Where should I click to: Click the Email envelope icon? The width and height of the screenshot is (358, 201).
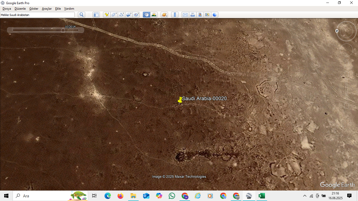coord(185,15)
